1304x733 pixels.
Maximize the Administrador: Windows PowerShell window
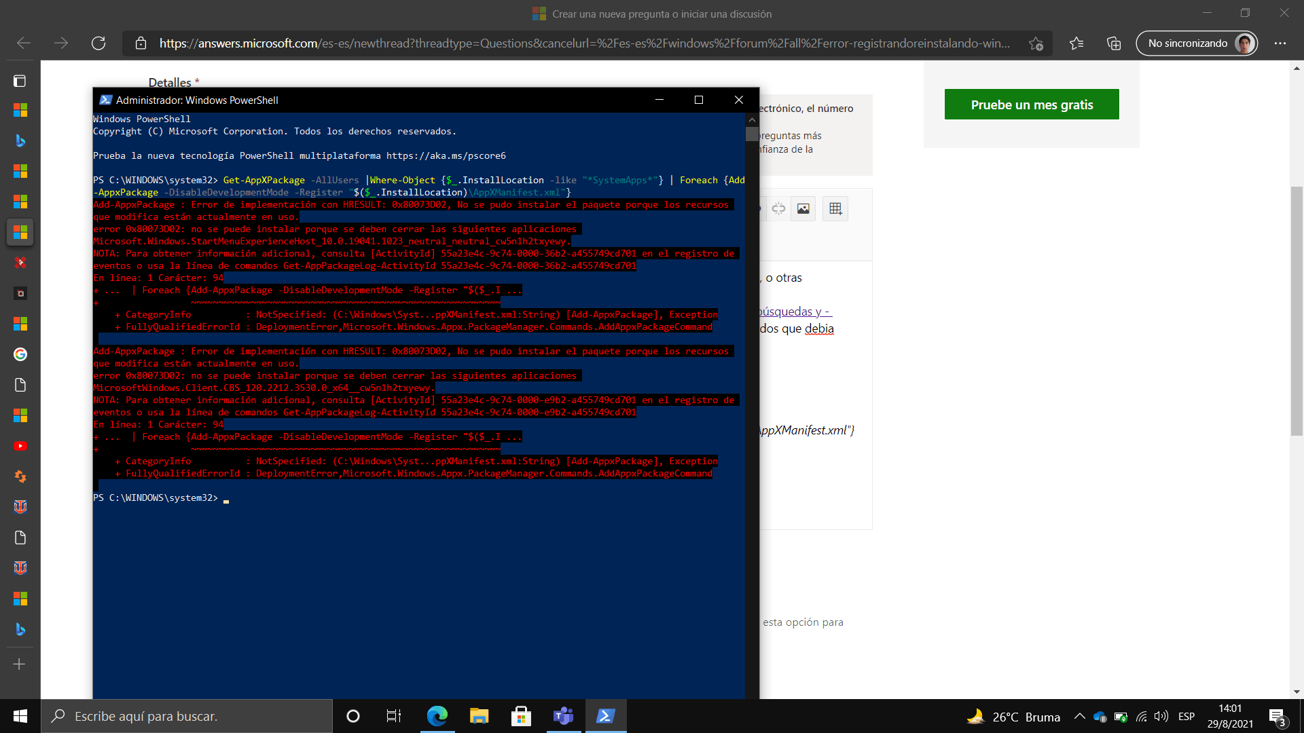click(698, 100)
